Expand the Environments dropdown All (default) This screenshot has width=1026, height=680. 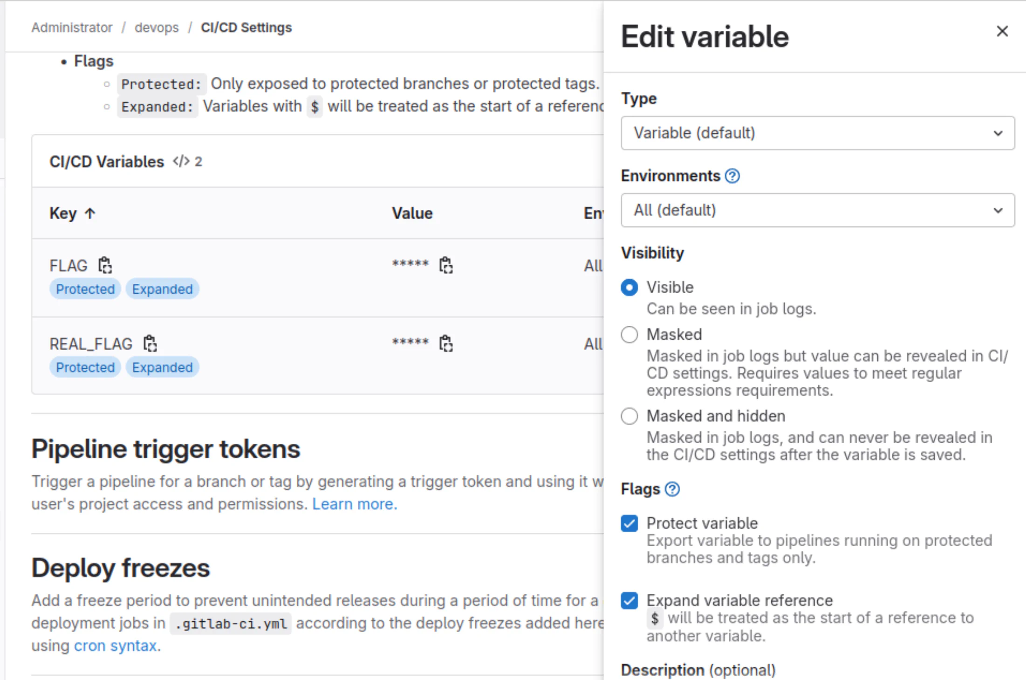coord(818,210)
